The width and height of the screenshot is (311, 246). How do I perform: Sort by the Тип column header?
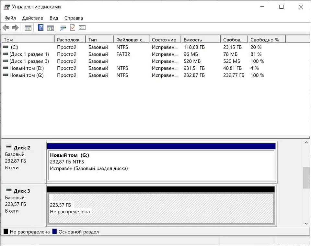pyautogui.click(x=100, y=39)
